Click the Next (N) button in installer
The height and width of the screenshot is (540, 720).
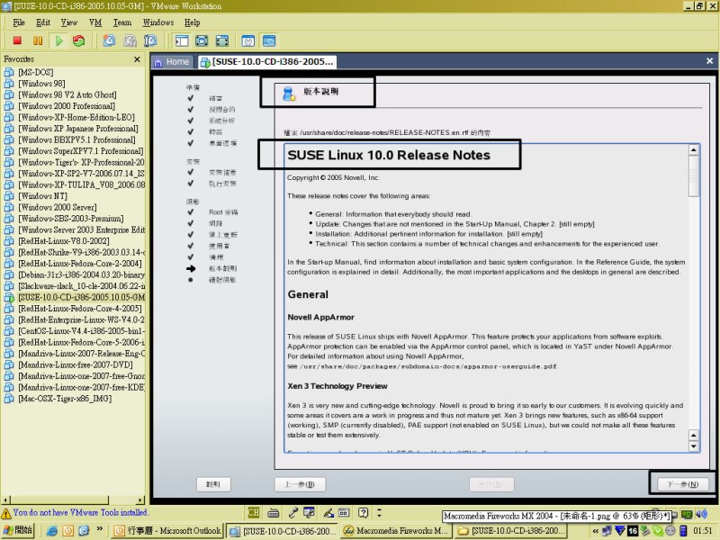pyautogui.click(x=682, y=484)
